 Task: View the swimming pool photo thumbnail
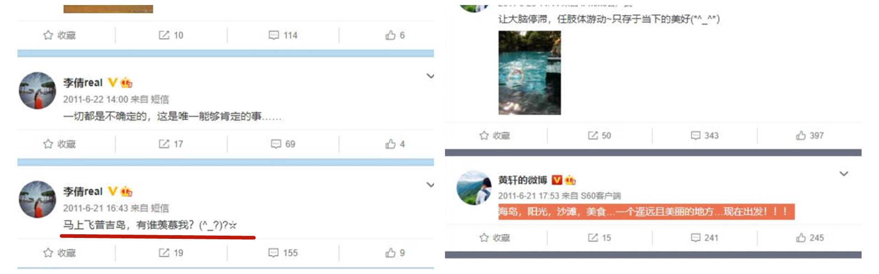click(530, 73)
